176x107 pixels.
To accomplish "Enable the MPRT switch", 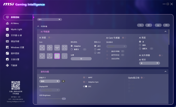I will 85,78.
